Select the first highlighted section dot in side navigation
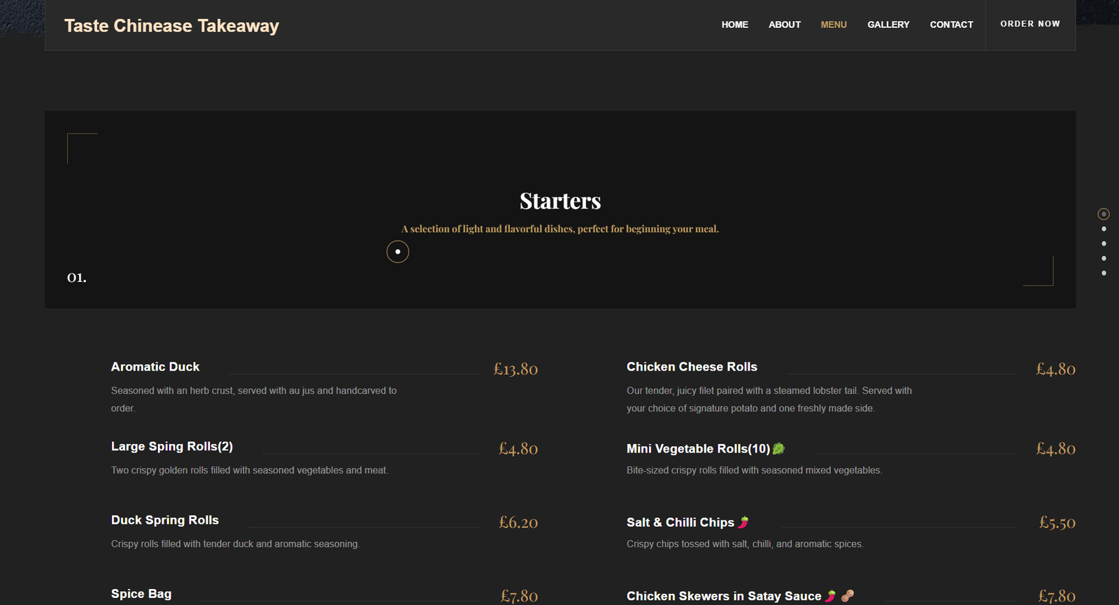Image resolution: width=1119 pixels, height=605 pixels. [1104, 214]
